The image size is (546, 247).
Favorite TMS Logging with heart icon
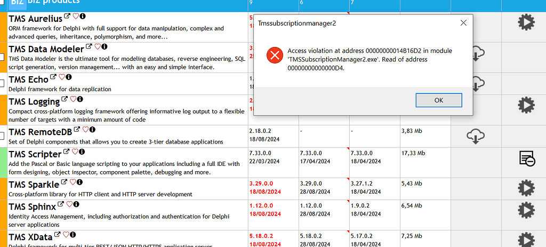(x=73, y=99)
